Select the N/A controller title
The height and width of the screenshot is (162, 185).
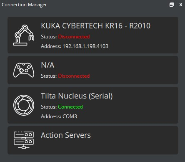47,65
